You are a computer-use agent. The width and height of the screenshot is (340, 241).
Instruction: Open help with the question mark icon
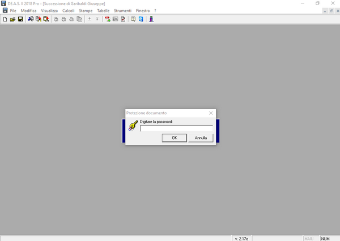tap(133, 19)
